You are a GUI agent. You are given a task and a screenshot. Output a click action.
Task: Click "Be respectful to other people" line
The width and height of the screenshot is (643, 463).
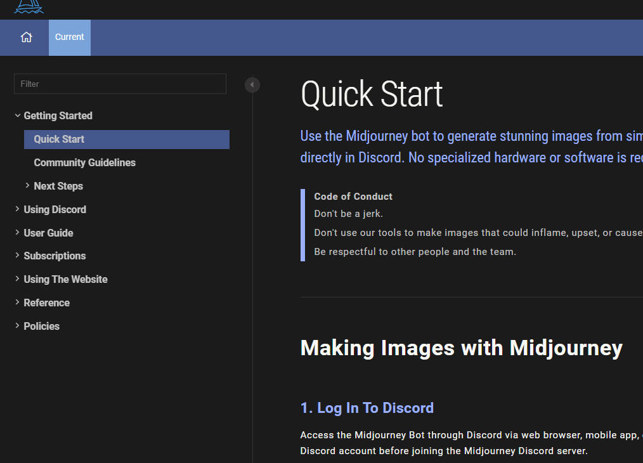(x=415, y=251)
